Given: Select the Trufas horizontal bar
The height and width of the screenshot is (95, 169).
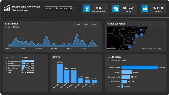Looking at the screenshot, I should (x=123, y=86).
